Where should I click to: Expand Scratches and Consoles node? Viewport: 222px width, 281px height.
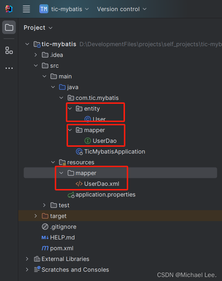click(x=27, y=270)
